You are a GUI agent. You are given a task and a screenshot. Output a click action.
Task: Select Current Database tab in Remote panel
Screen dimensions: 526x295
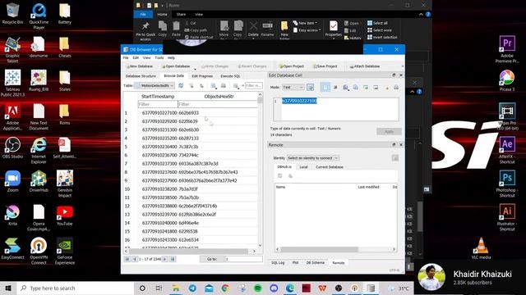pyautogui.click(x=330, y=167)
